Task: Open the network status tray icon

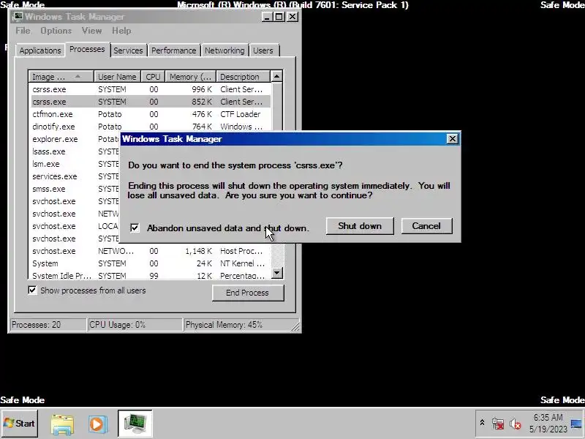Action: pos(498,424)
